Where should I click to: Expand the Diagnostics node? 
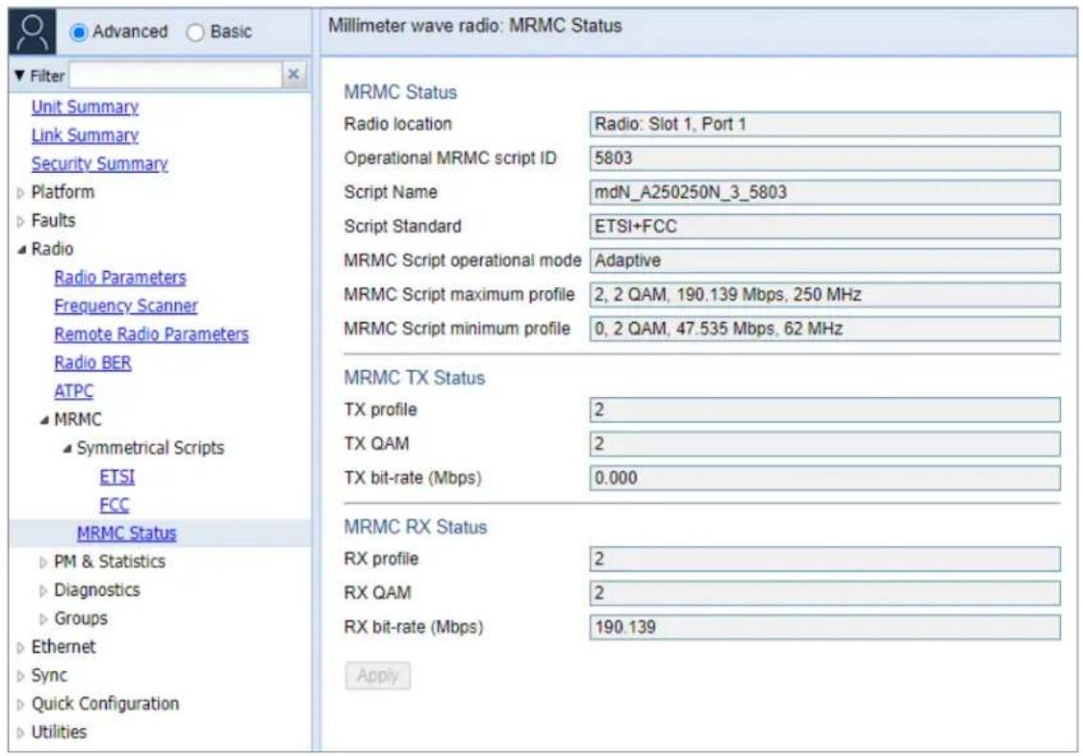[x=43, y=591]
